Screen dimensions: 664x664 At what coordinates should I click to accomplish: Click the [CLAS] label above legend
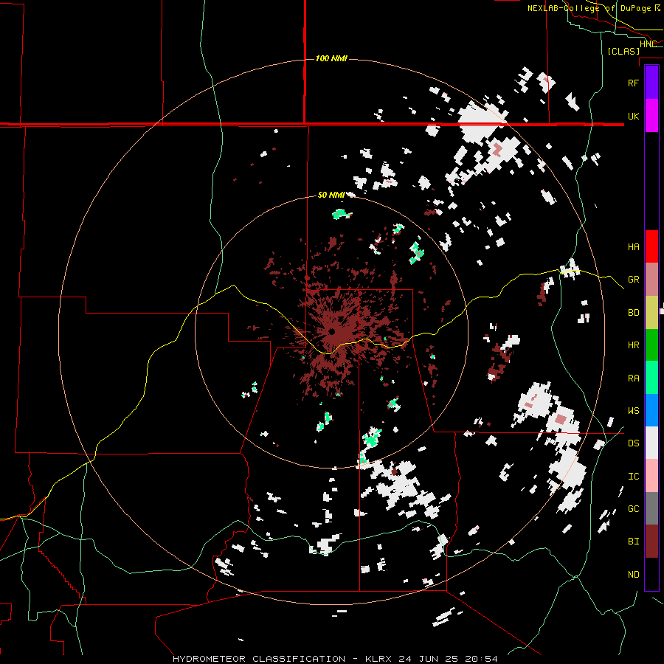[623, 51]
